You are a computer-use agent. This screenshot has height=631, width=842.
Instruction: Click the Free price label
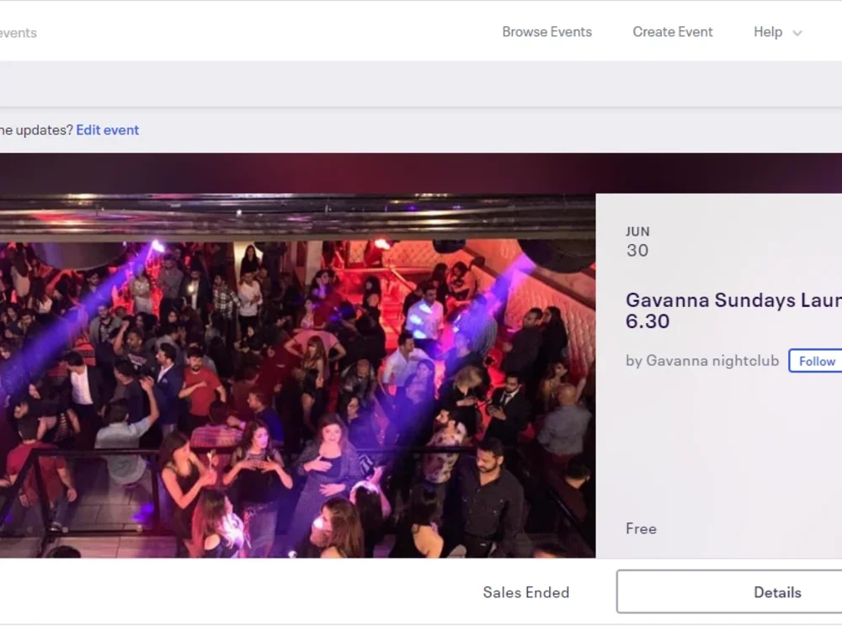coord(641,529)
